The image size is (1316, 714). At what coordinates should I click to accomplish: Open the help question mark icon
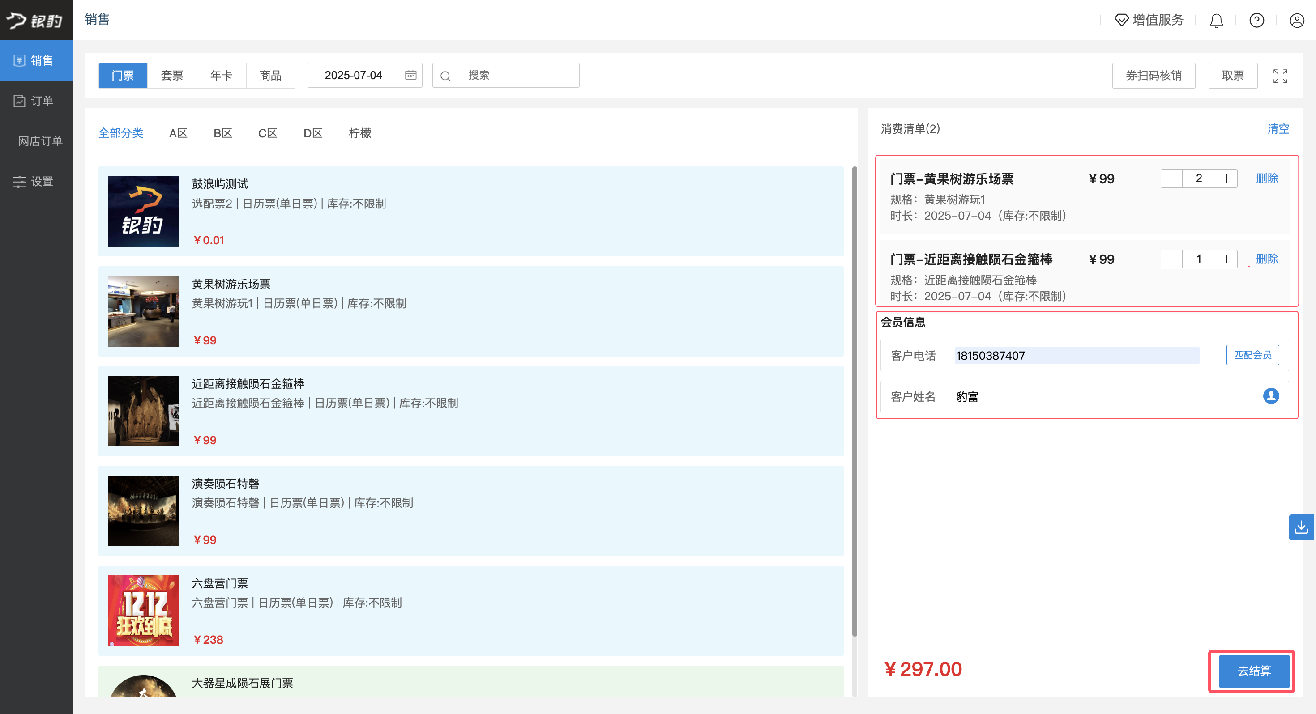(x=1256, y=21)
